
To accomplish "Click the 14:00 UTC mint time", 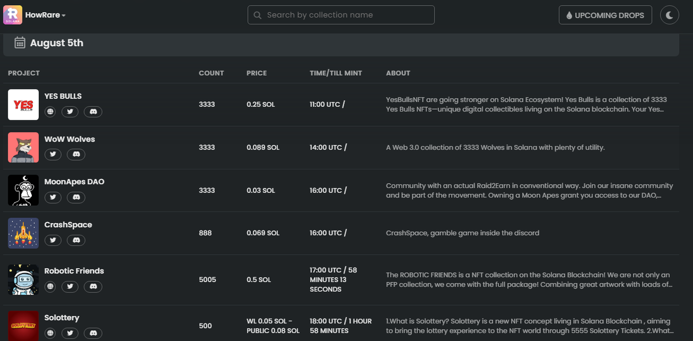I will tap(328, 147).
